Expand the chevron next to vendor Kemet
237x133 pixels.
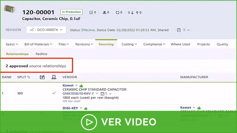[x=76, y=85]
